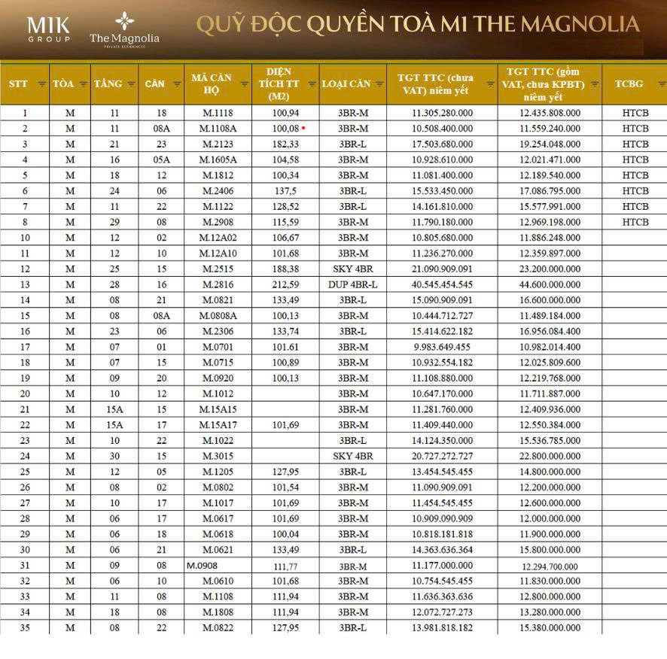The width and height of the screenshot is (667, 659).
Task: Select price cell 9.983.649.455
Action: point(442,347)
